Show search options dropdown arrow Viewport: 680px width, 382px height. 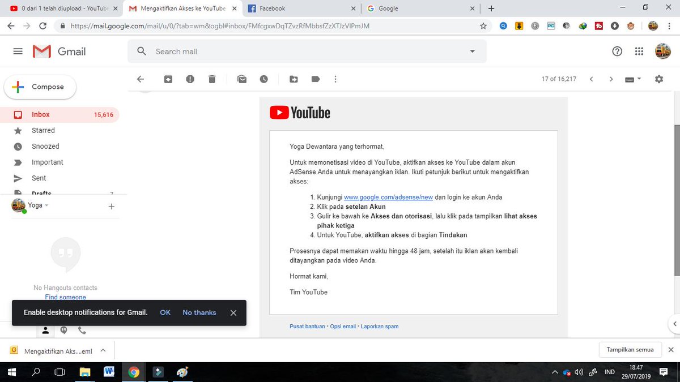point(473,51)
